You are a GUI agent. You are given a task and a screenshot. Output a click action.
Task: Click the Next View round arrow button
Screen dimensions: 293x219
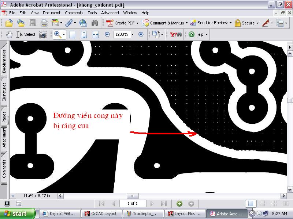(191, 204)
